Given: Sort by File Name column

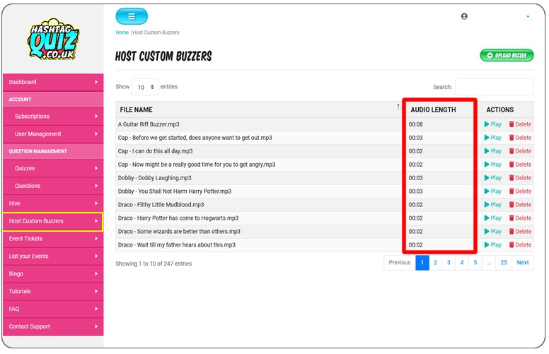Looking at the screenshot, I should pos(259,110).
